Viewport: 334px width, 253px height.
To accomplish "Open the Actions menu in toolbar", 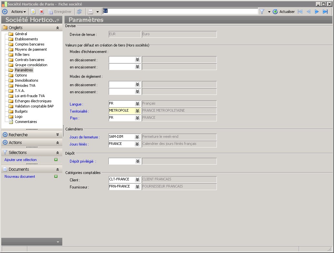I will [x=18, y=12].
